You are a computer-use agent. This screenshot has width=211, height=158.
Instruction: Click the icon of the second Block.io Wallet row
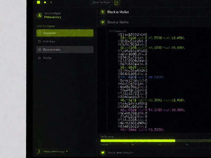(103, 22)
